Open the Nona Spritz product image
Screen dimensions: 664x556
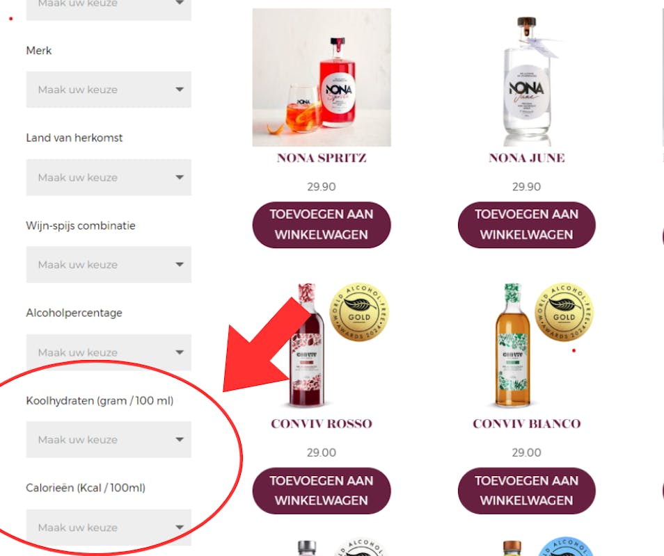[322, 77]
